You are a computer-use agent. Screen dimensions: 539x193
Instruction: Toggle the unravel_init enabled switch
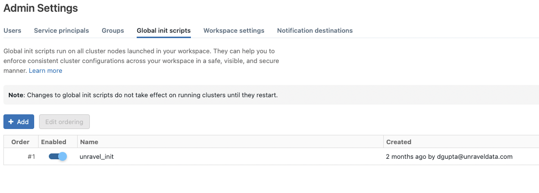click(x=58, y=156)
